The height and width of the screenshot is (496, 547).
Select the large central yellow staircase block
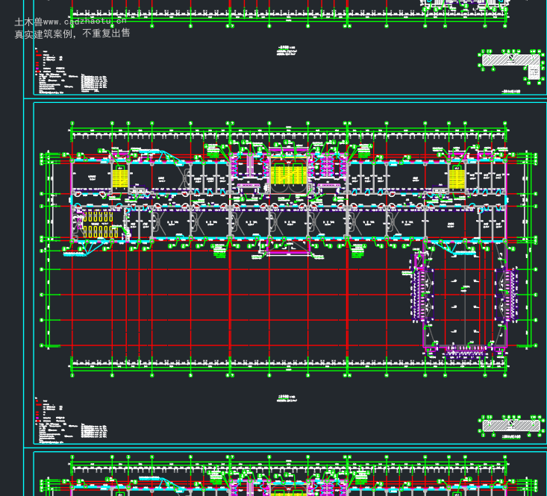point(289,175)
